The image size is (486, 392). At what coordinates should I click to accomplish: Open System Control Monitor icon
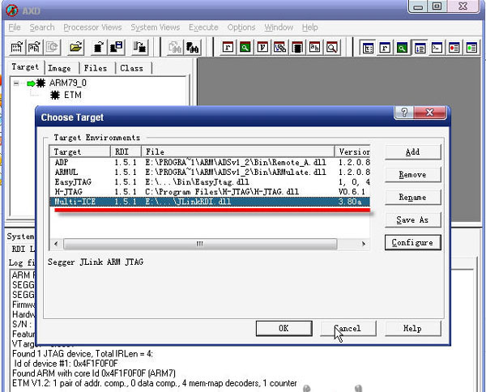368,48
